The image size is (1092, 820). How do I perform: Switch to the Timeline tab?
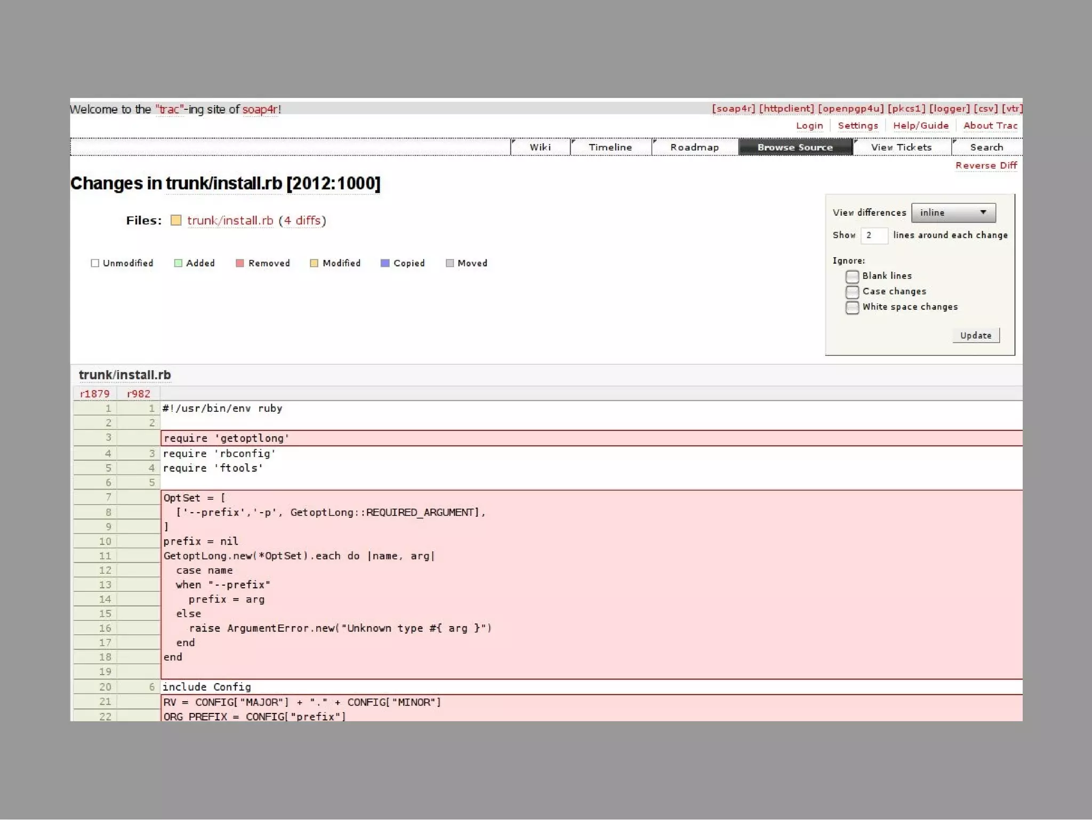(610, 148)
